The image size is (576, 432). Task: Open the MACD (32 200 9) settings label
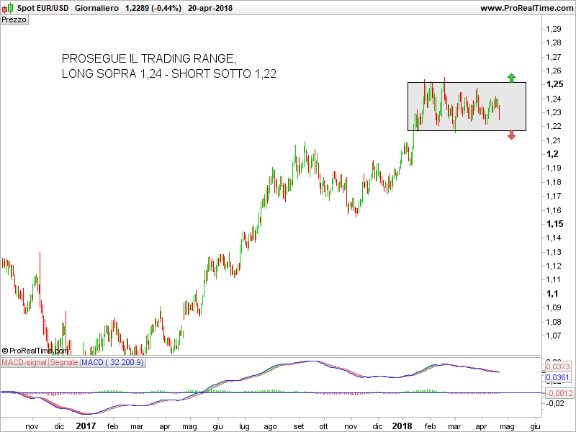(x=113, y=363)
